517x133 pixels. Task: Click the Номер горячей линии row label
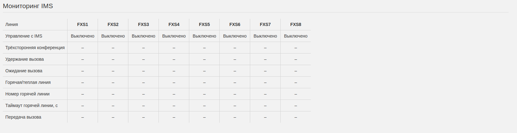[x=27, y=94]
